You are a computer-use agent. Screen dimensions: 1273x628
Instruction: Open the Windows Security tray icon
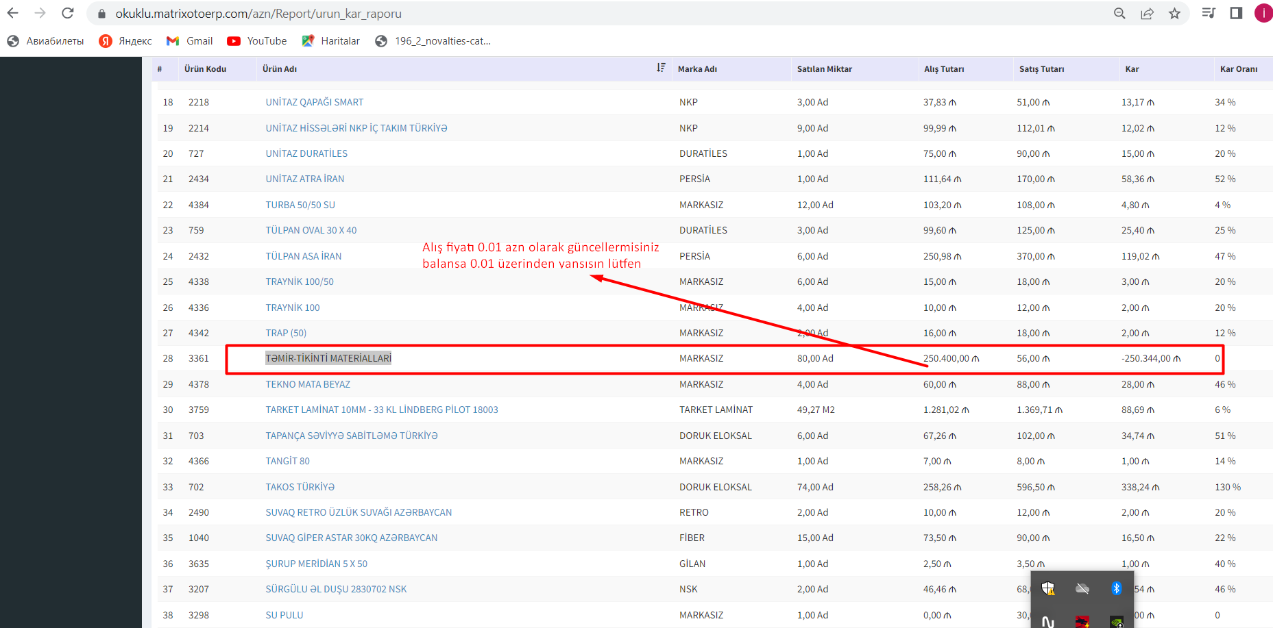tap(1048, 588)
